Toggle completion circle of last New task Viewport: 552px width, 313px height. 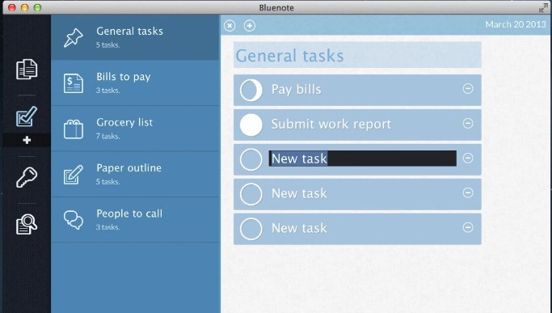pyautogui.click(x=251, y=229)
